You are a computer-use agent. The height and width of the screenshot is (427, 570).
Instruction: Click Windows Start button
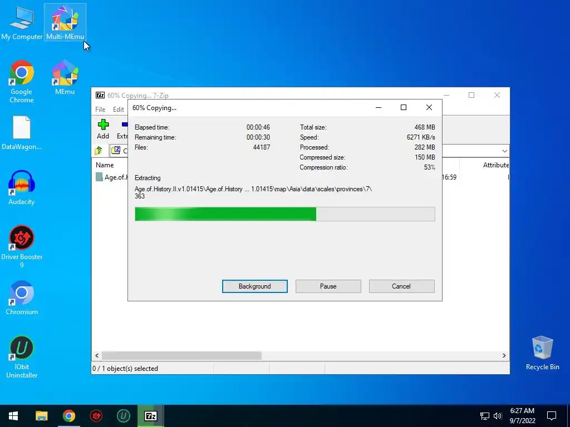tap(13, 416)
